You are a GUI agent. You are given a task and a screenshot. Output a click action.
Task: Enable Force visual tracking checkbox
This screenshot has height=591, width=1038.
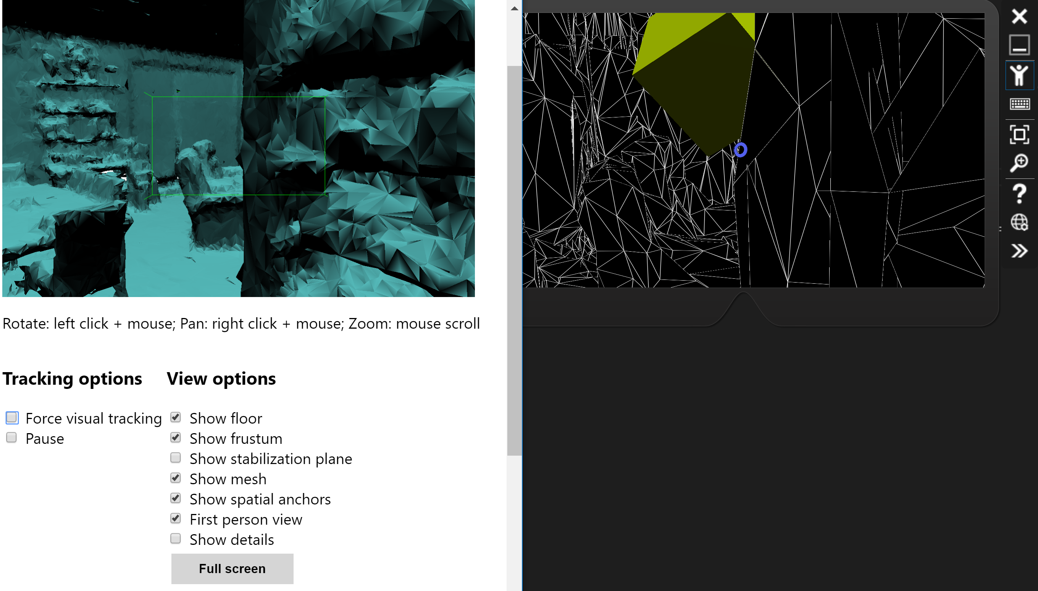point(12,417)
